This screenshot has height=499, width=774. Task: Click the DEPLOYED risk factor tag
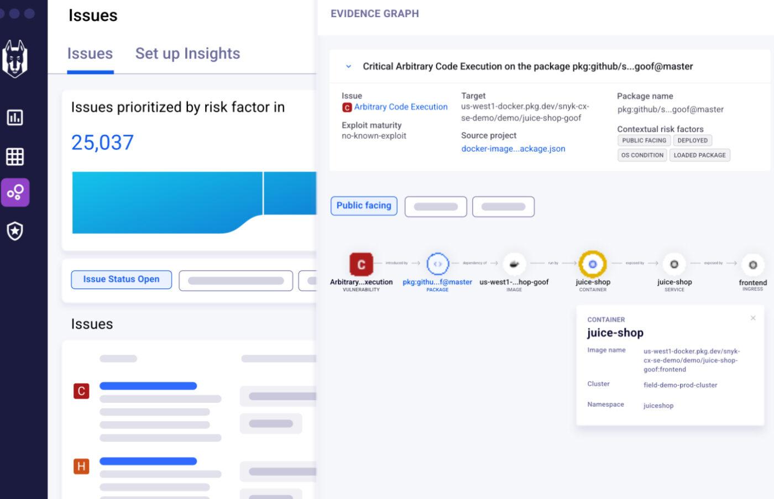click(x=692, y=140)
